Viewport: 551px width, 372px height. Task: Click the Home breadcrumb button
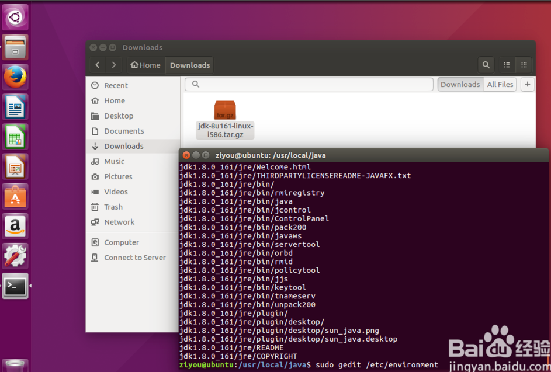pyautogui.click(x=145, y=65)
